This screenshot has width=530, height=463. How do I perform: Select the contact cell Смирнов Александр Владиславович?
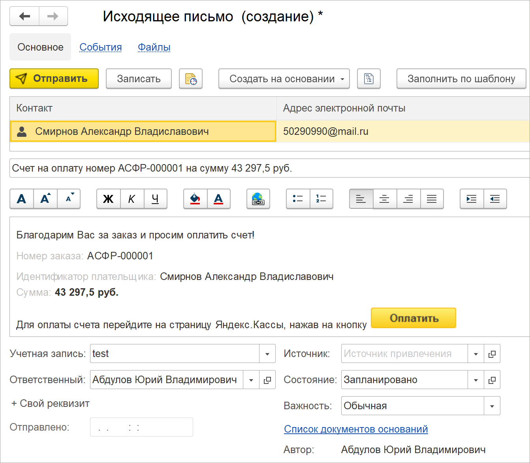143,131
